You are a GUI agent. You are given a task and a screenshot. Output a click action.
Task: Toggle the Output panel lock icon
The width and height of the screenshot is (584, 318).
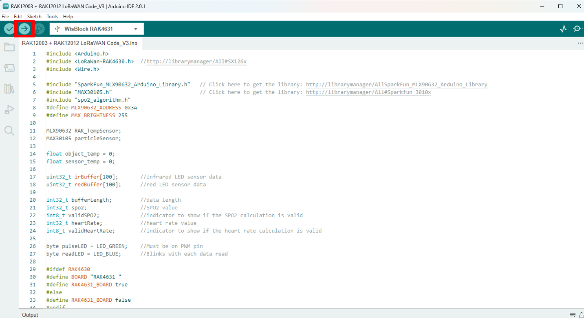click(x=581, y=315)
